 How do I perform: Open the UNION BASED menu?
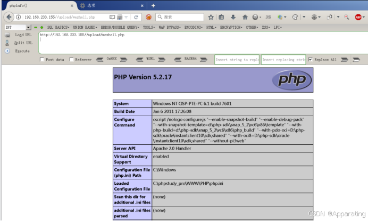tap(85, 28)
